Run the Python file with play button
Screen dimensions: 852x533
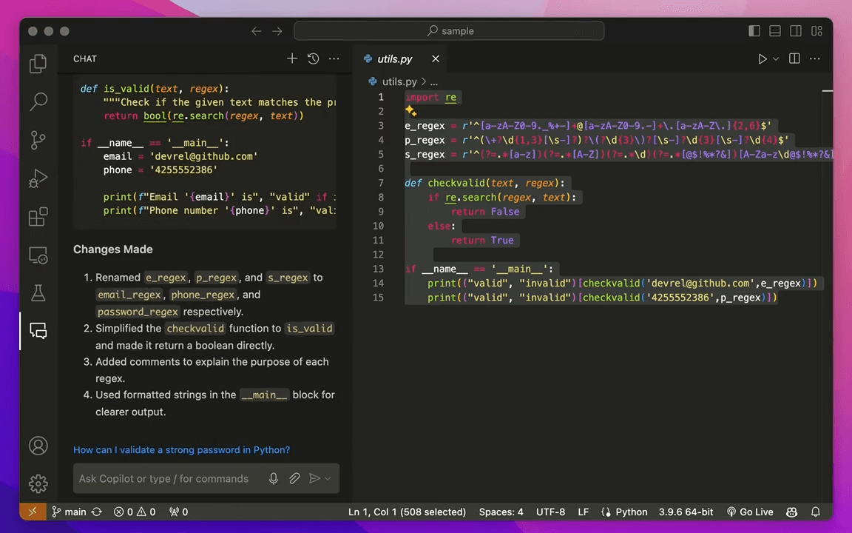[763, 58]
